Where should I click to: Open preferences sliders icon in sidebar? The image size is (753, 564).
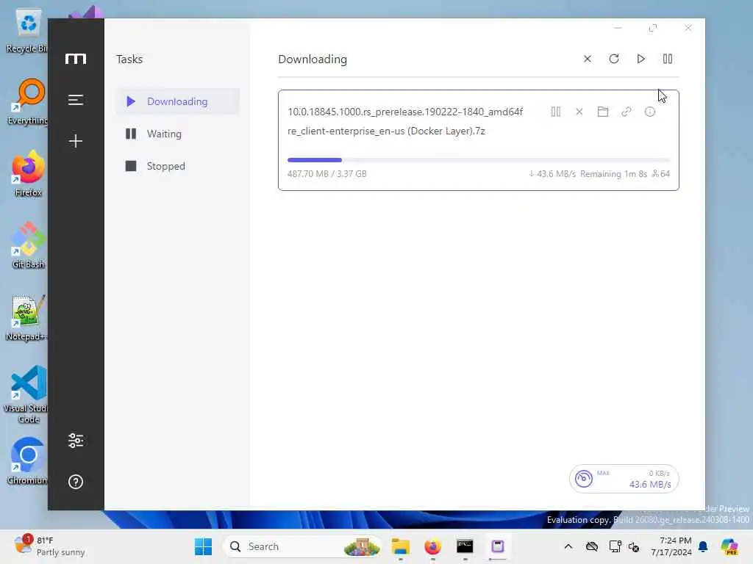[76, 441]
